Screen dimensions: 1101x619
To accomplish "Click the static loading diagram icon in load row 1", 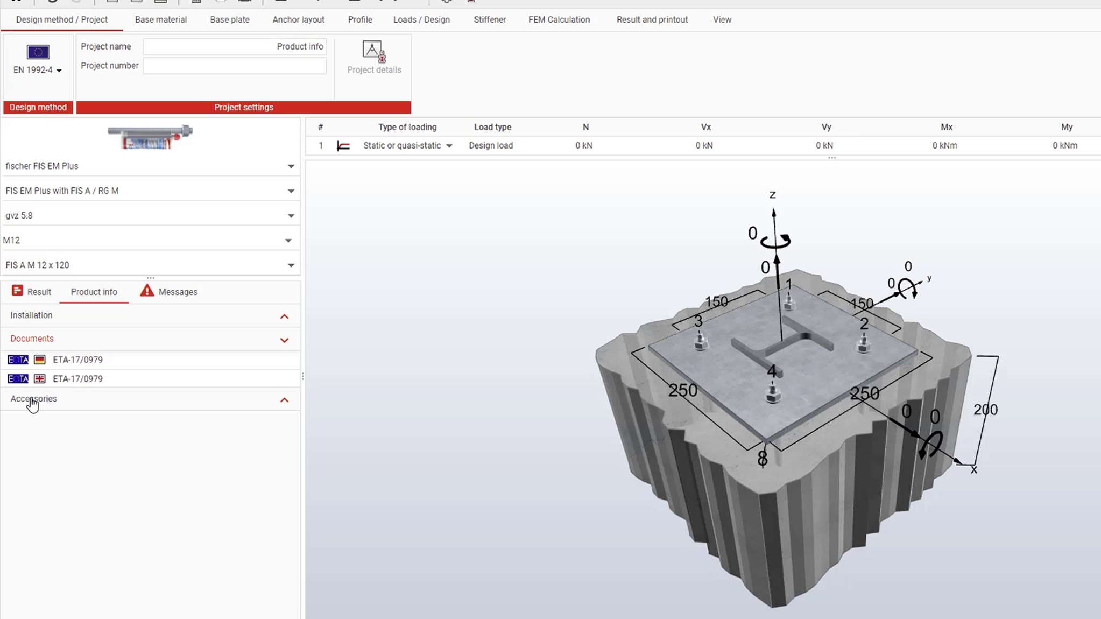I will click(x=343, y=145).
